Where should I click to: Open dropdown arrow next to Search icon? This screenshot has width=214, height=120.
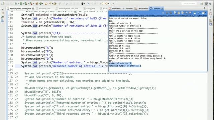pyautogui.click(x=52, y=4)
